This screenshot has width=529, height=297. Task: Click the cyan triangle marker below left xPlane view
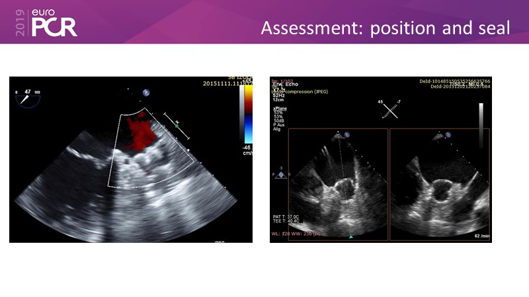351,237
